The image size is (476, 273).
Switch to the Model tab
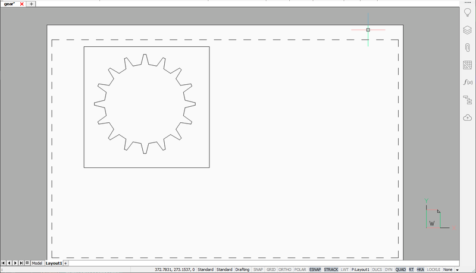pyautogui.click(x=37, y=264)
